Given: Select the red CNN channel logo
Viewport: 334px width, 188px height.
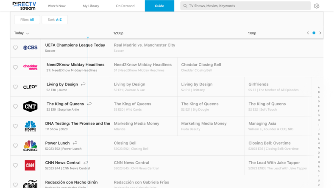Looking at the screenshot, I should [30, 165].
